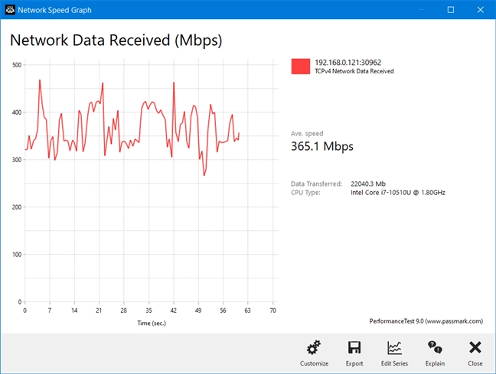Screen dimensions: 496x374
Task: Click the Explain speech bubble icon
Action: pyautogui.click(x=435, y=347)
